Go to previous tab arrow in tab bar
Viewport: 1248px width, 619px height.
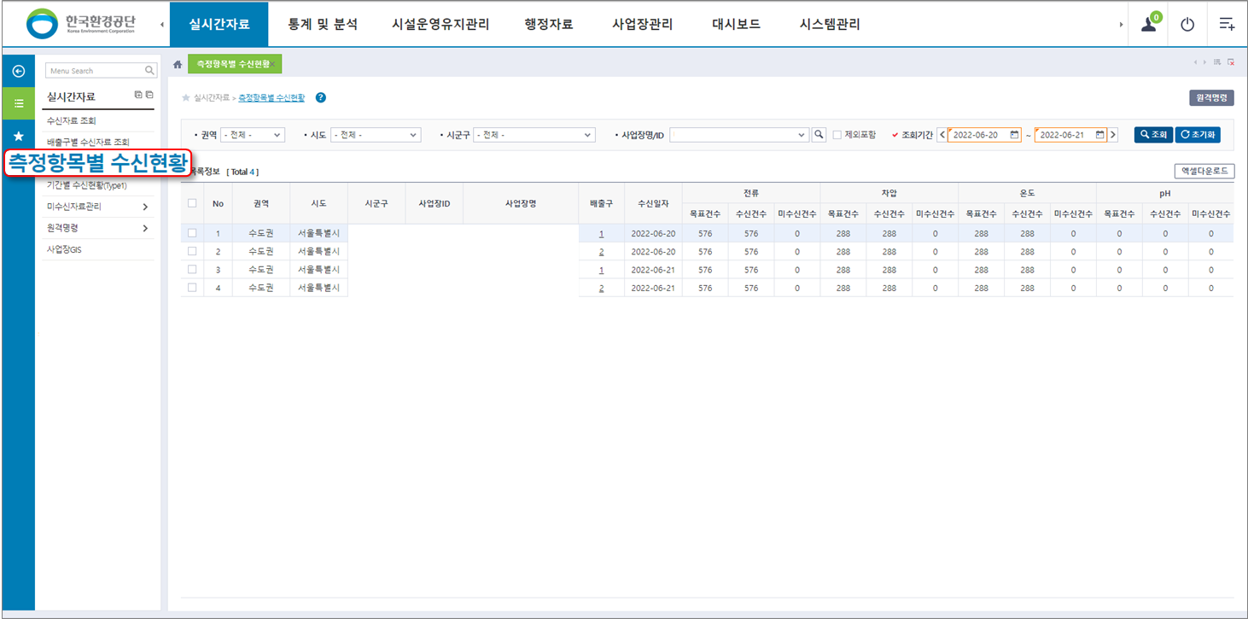click(x=1196, y=62)
